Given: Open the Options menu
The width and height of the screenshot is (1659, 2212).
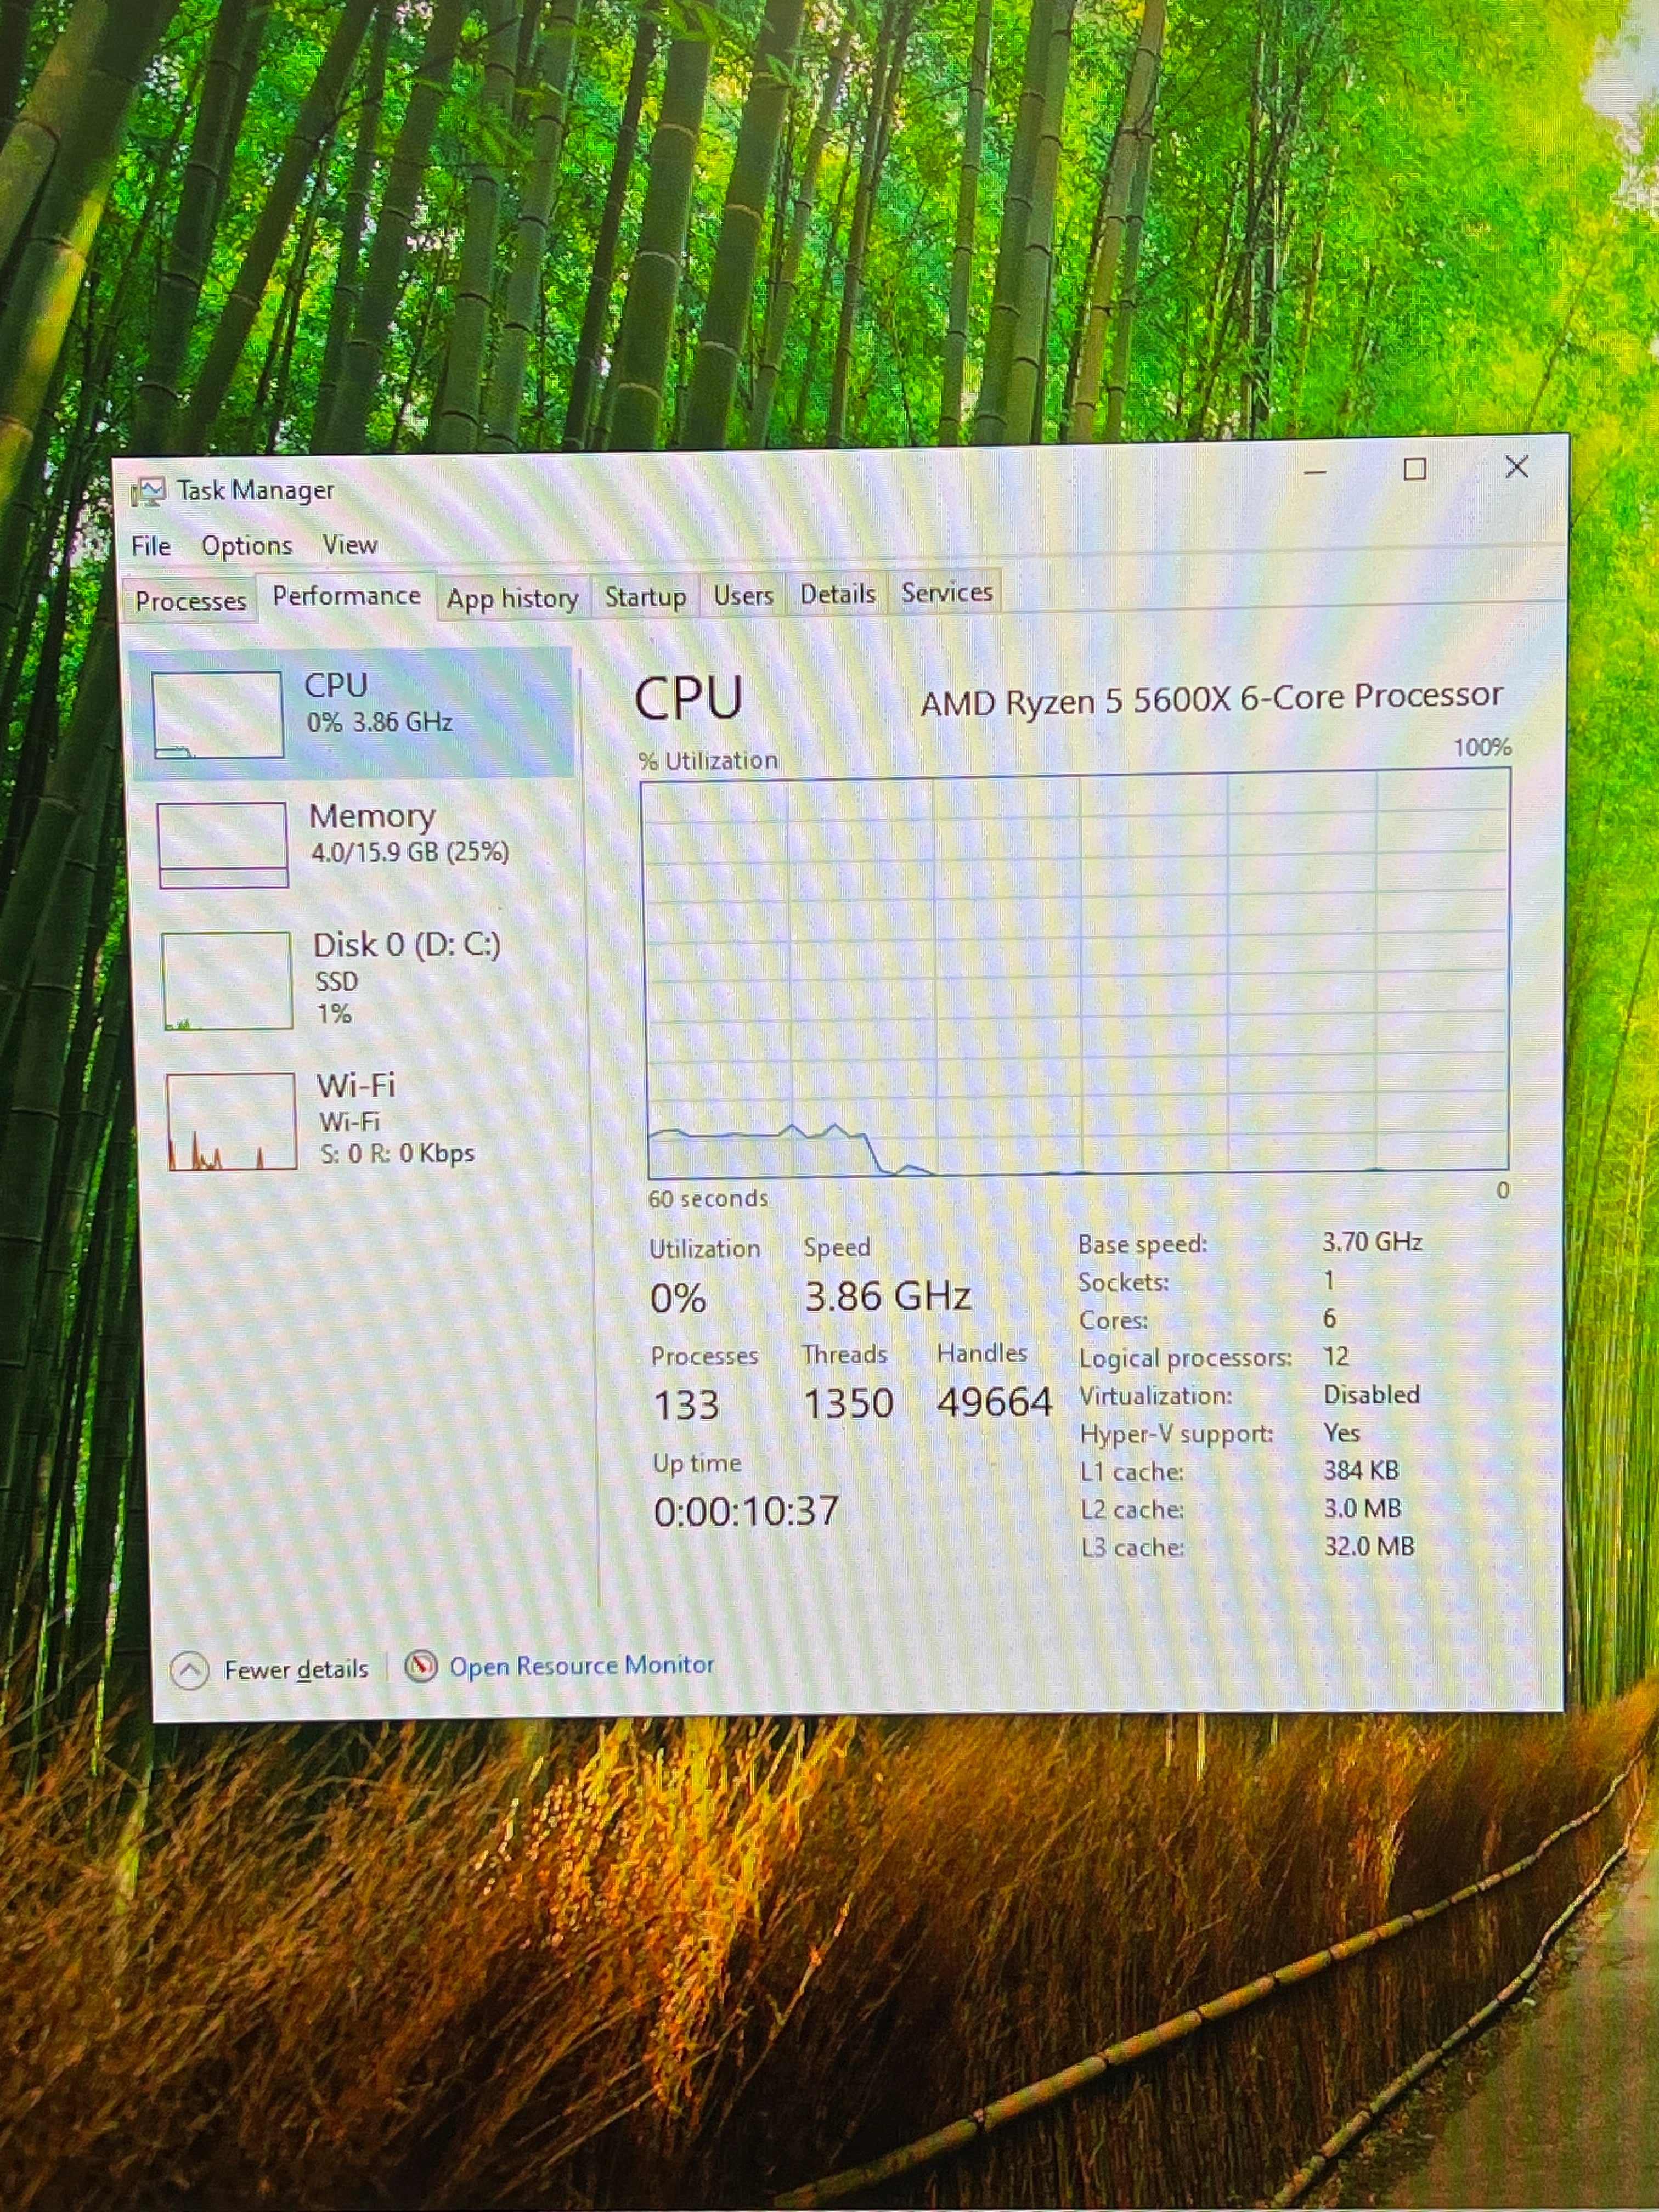Looking at the screenshot, I should (x=247, y=545).
